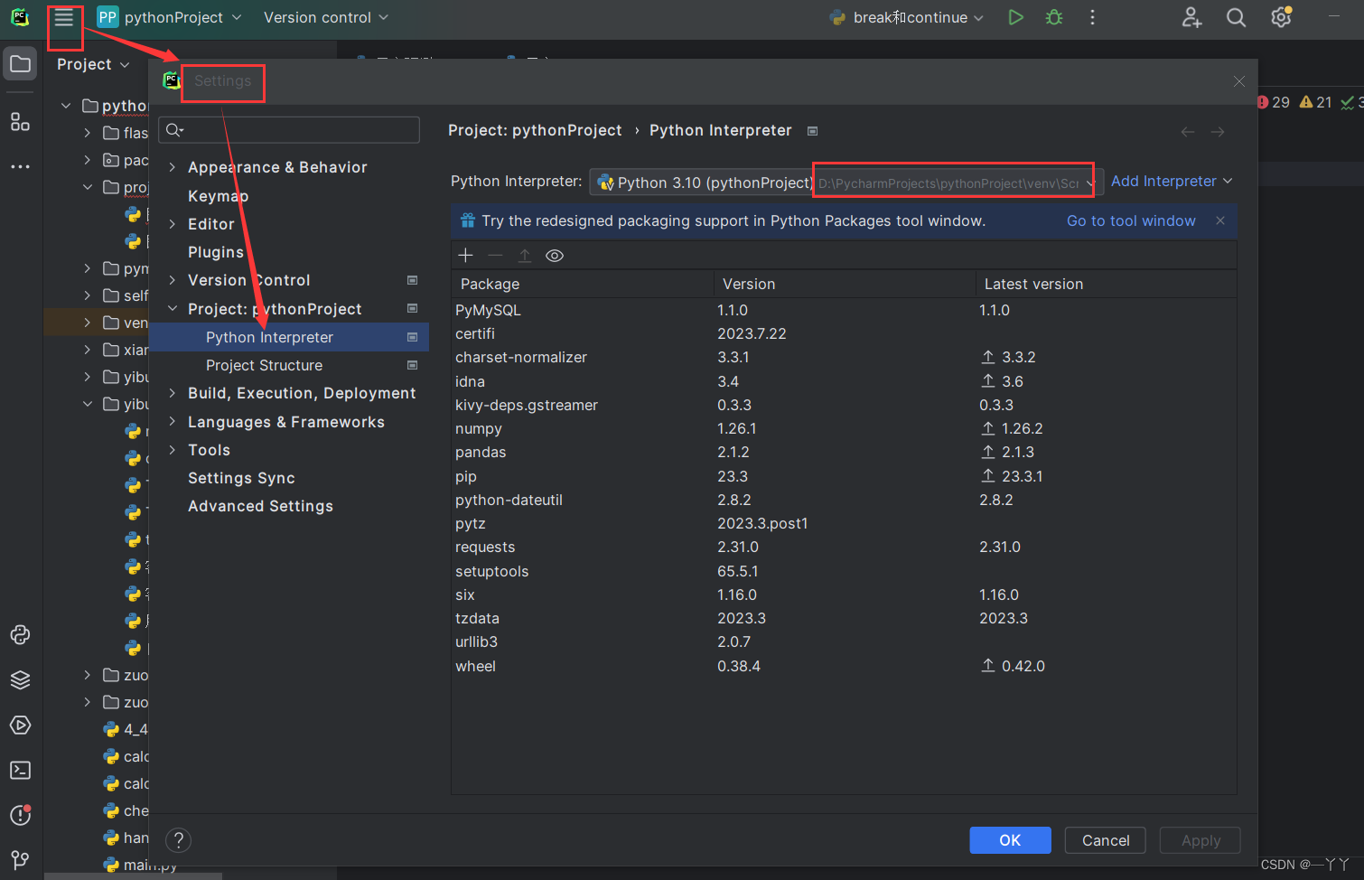Open the Structure tool window icon
1364x880 pixels.
pos(20,122)
